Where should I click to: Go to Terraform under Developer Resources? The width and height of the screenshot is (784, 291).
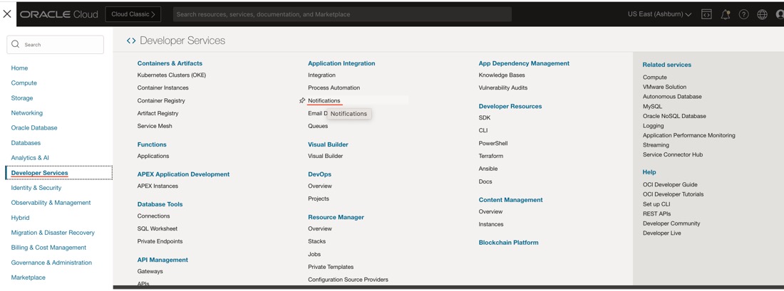(490, 156)
